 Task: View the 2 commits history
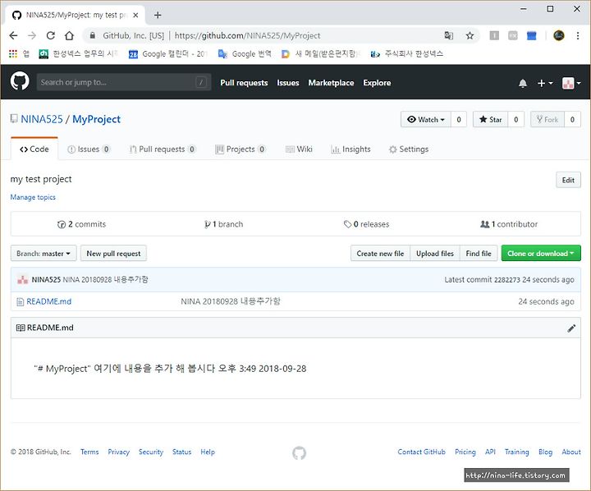[81, 224]
